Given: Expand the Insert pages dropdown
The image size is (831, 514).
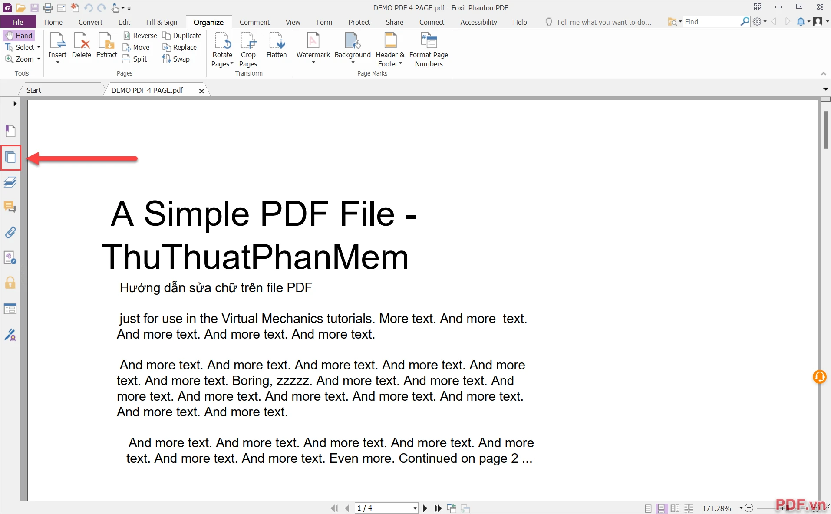Looking at the screenshot, I should (57, 63).
